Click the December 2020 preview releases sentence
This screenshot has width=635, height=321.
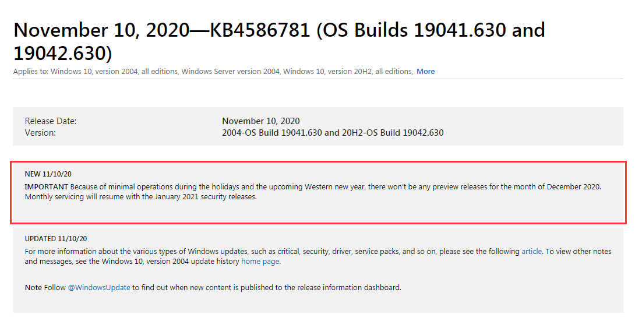pyautogui.click(x=336, y=187)
